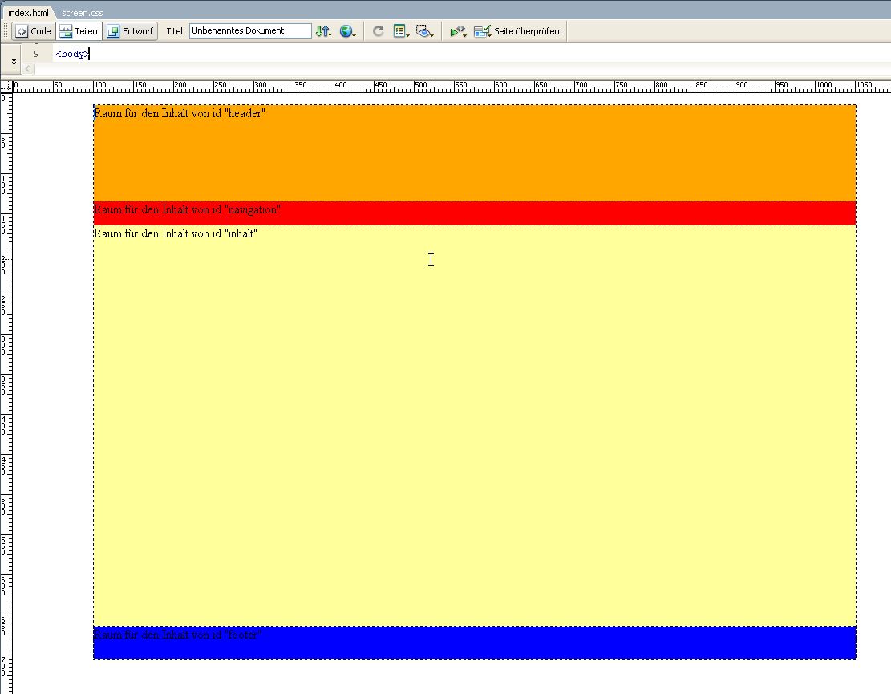Expand the code toolbar double chevron

click(x=14, y=61)
